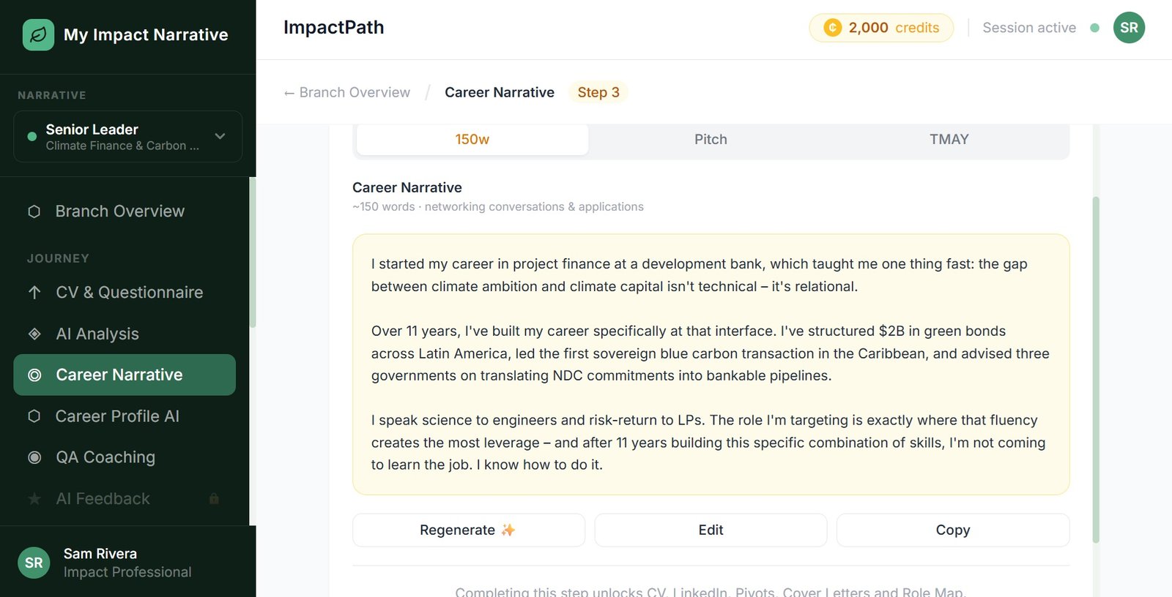The height and width of the screenshot is (597, 1172).
Task: Click the CV & Questionnaire arrow icon
Action: (x=34, y=293)
